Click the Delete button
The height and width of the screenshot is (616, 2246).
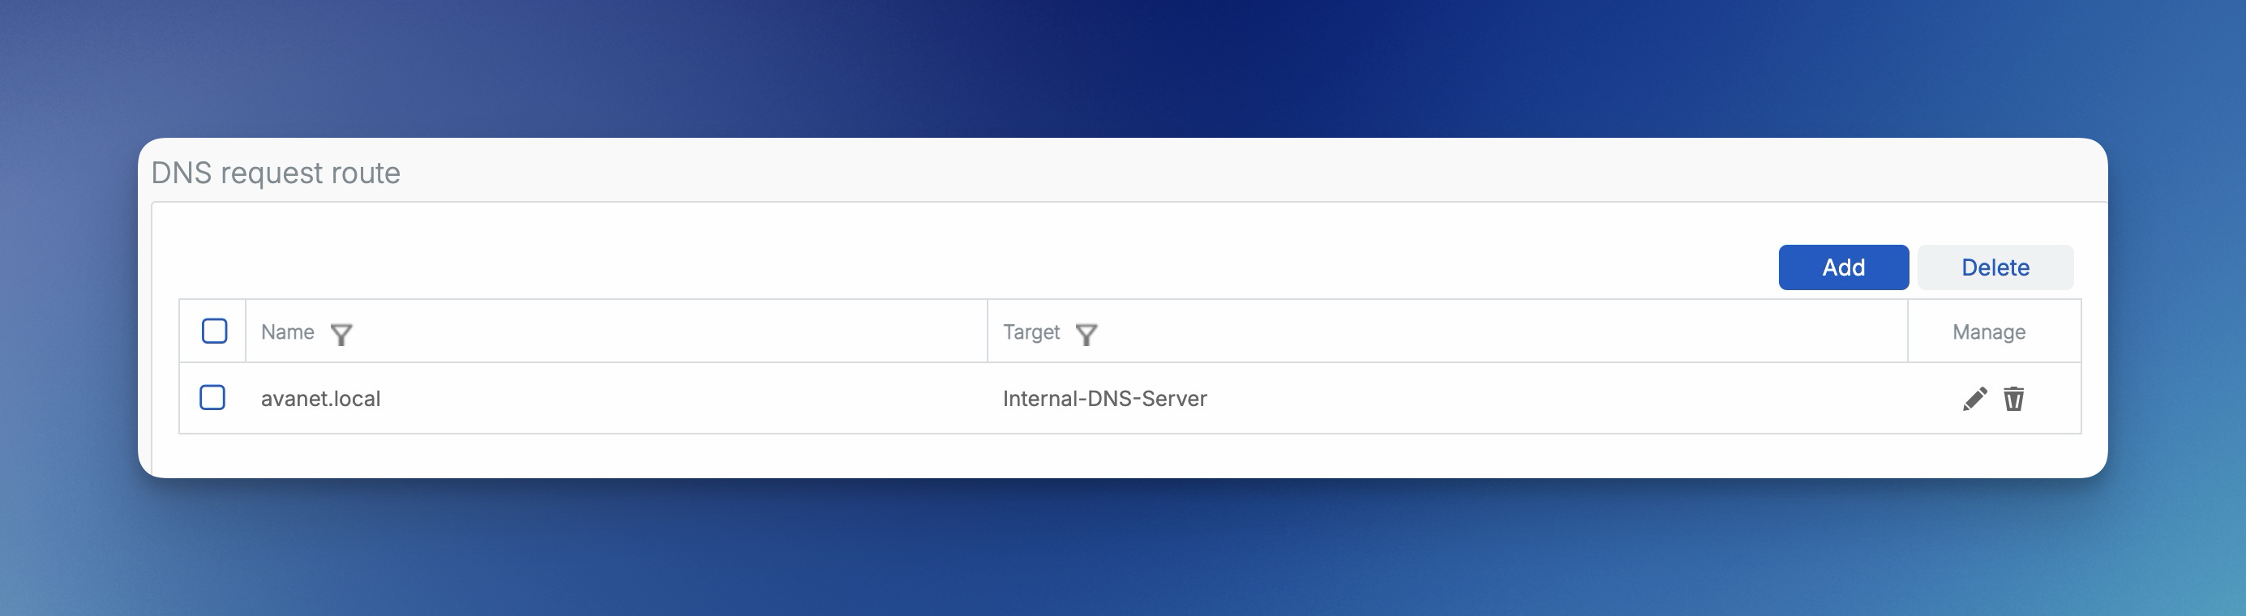pyautogui.click(x=1995, y=267)
